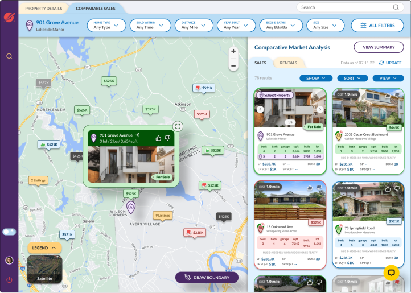Image resolution: width=411 pixels, height=293 pixels.
Task: Select the SALES tab
Action: (260, 63)
